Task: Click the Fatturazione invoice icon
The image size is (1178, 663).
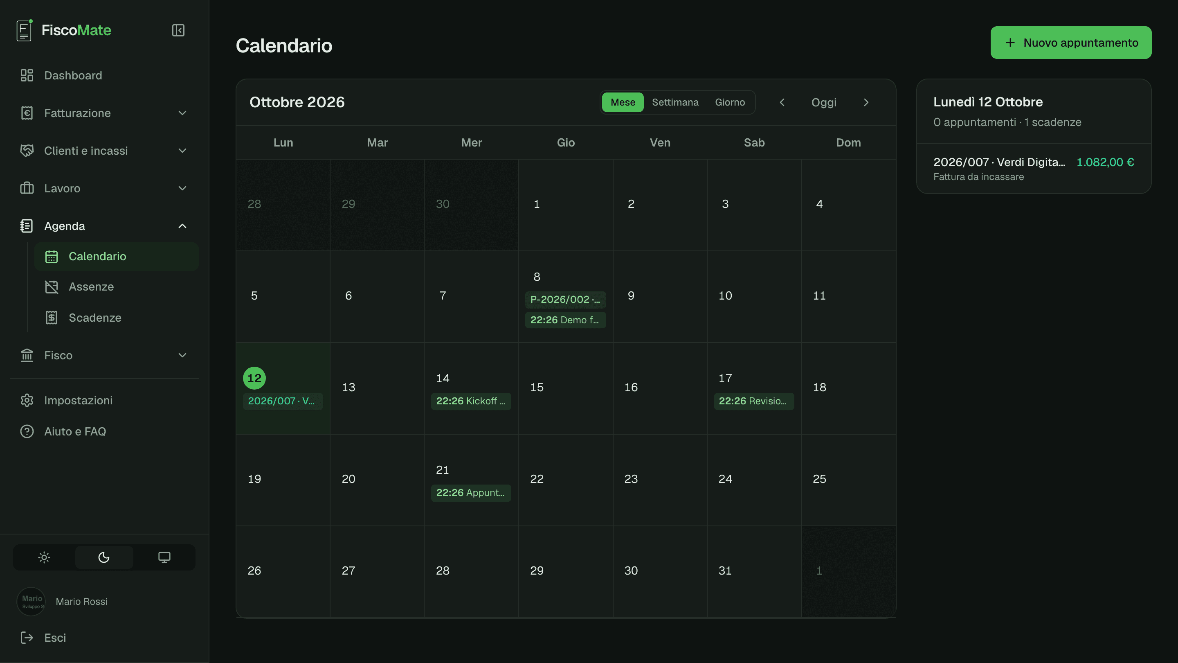Action: coord(27,113)
